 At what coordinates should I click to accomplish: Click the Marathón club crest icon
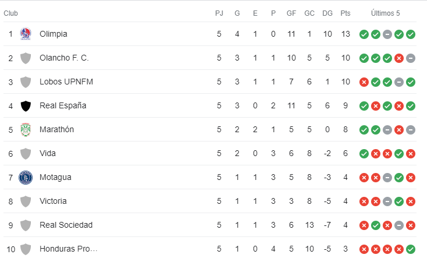click(x=26, y=129)
